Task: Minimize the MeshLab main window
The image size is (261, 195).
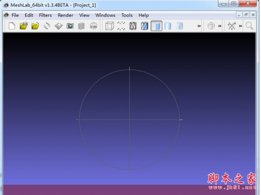Action: pyautogui.click(x=224, y=3)
